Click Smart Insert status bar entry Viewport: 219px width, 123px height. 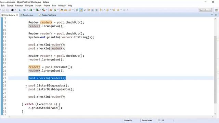click(147, 120)
